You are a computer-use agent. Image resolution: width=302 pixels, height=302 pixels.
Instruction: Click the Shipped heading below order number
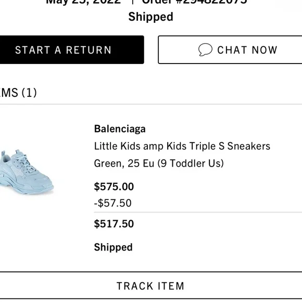[151, 17]
